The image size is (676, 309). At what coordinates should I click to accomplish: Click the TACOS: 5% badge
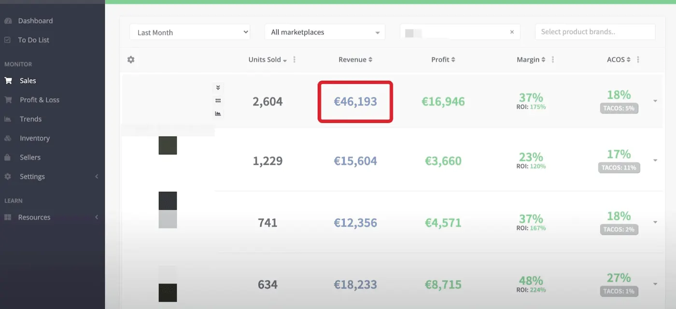[619, 109]
